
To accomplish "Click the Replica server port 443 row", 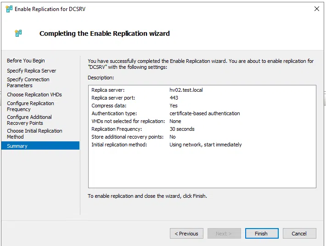I will click(x=174, y=98).
